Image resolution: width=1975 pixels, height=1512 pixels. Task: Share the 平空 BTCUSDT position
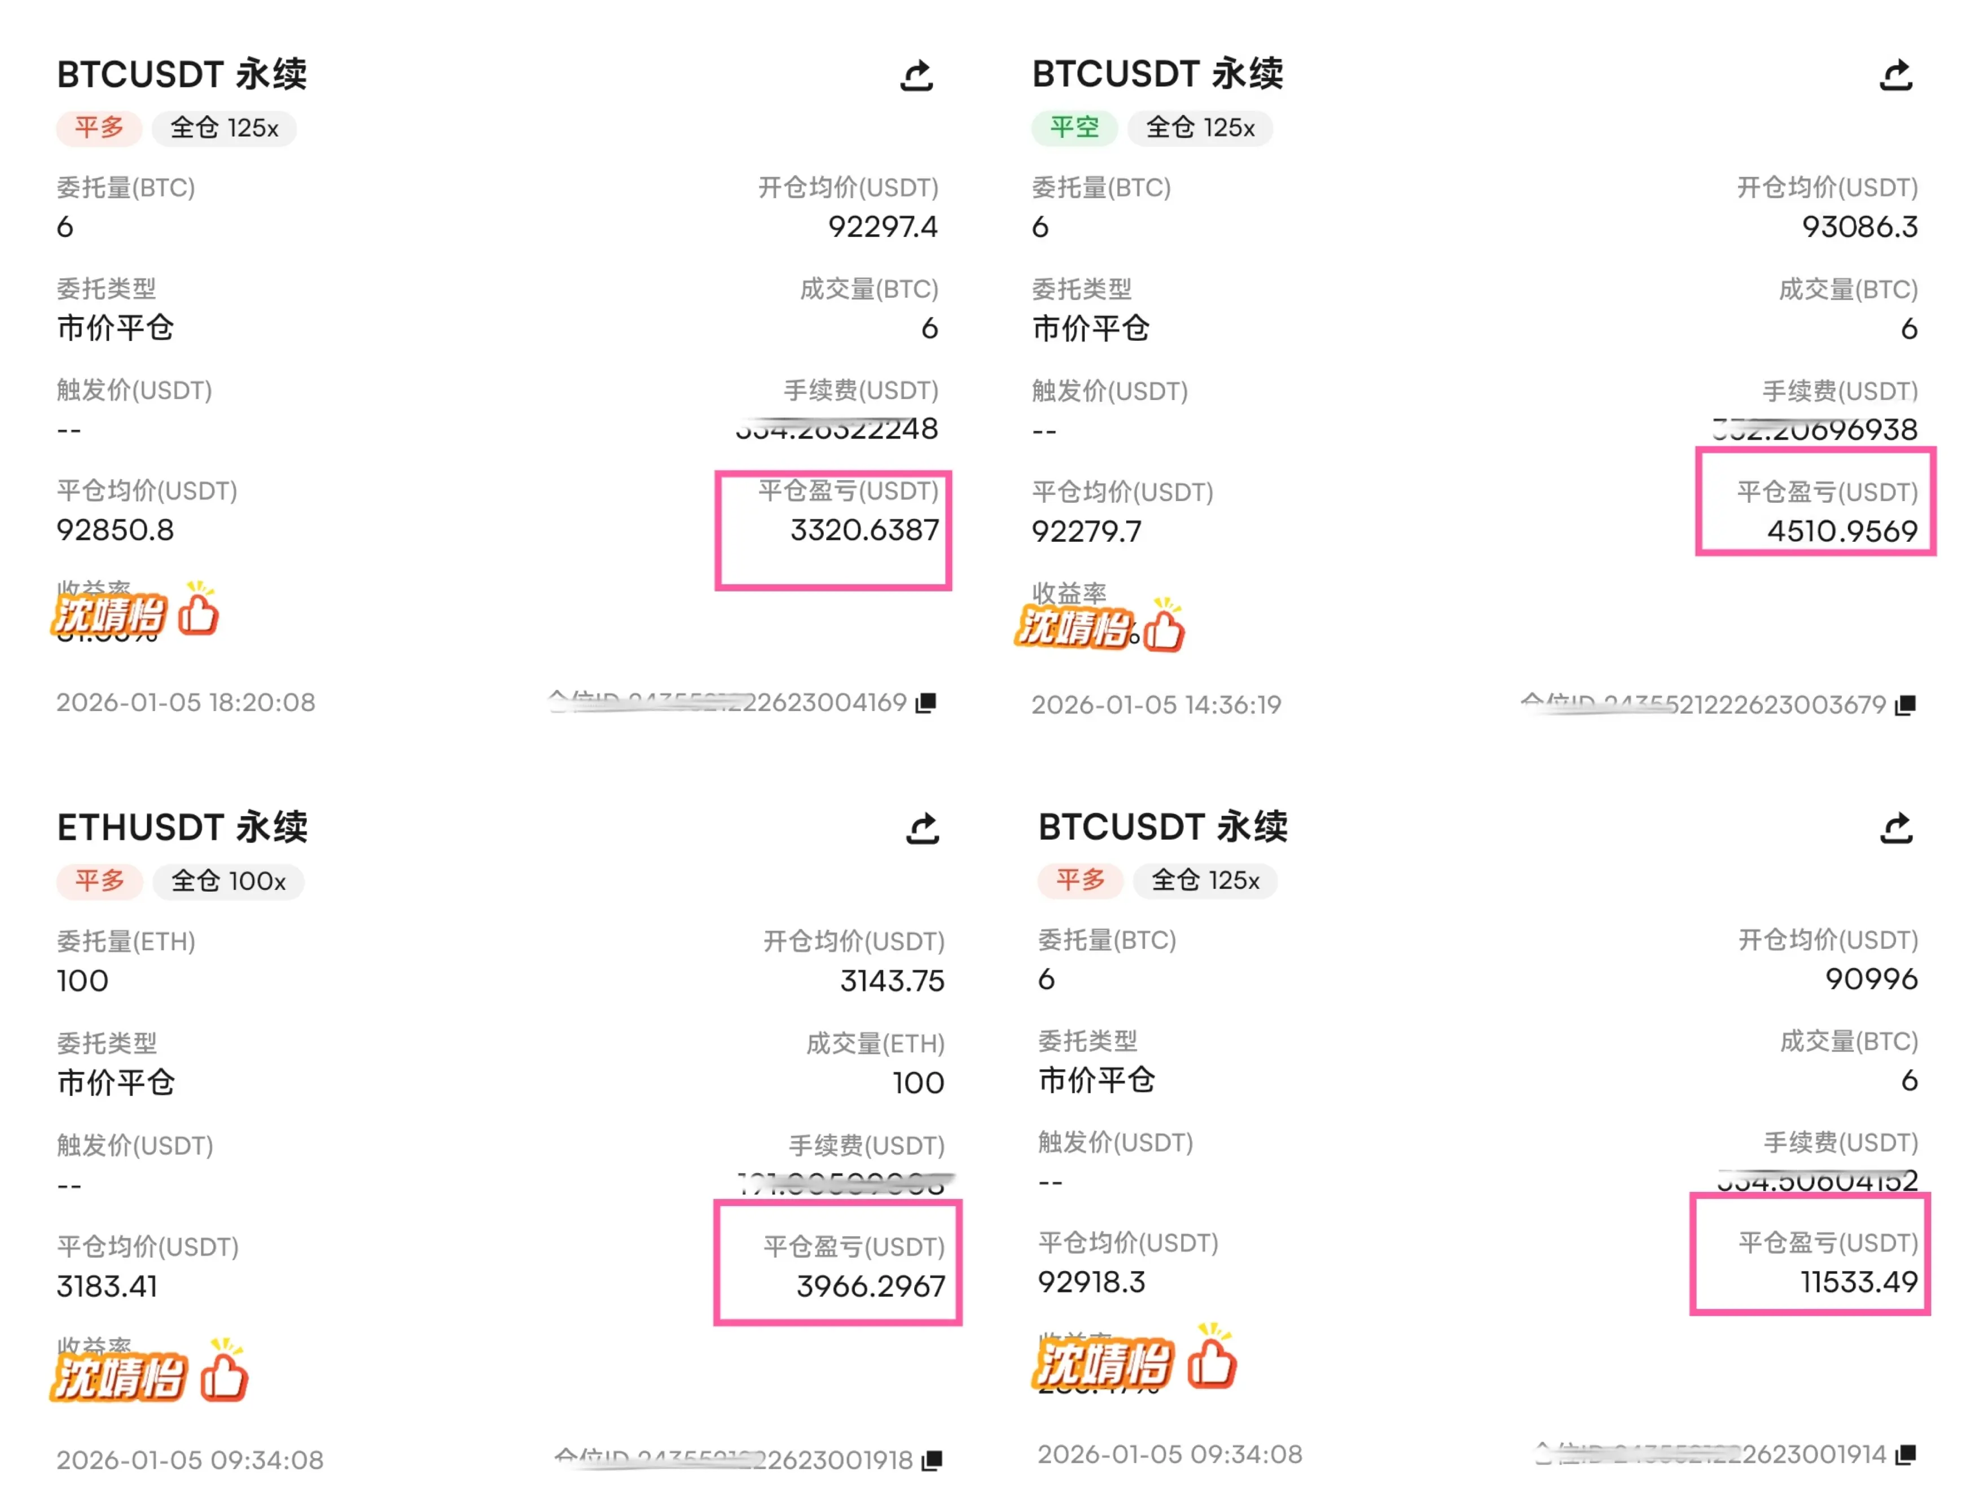pos(1895,77)
